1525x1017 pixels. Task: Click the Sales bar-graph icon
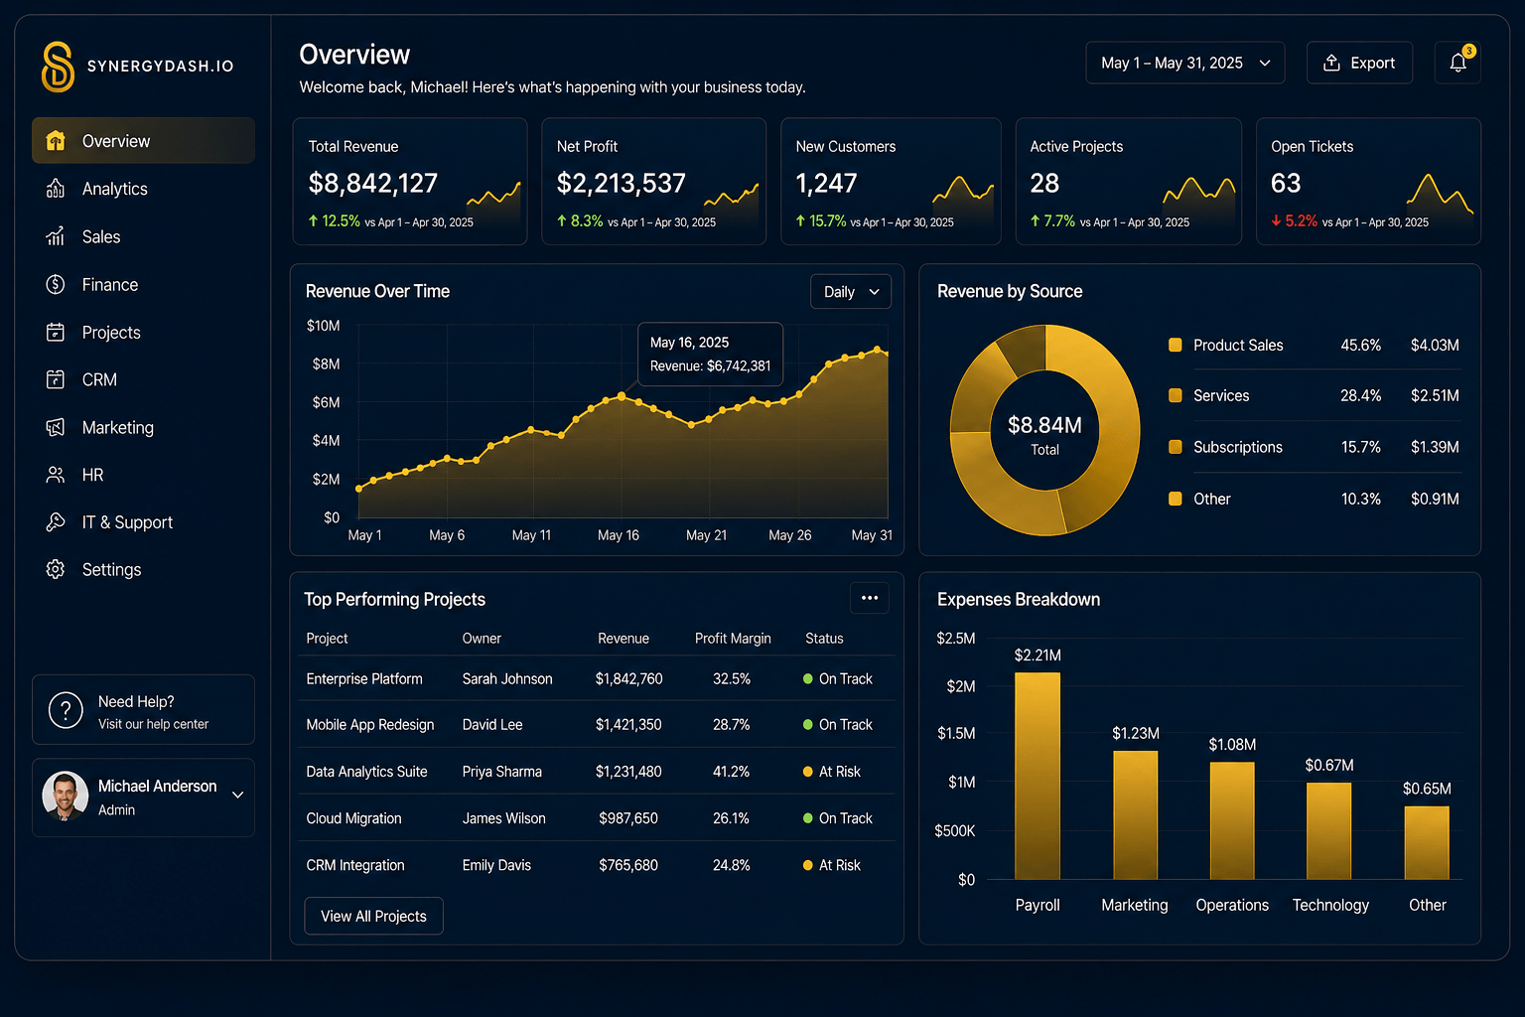pyautogui.click(x=56, y=236)
